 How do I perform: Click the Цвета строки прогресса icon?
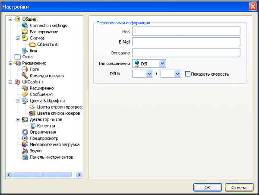point(32,107)
